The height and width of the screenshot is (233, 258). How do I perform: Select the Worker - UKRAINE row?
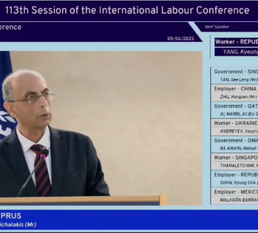(234, 123)
